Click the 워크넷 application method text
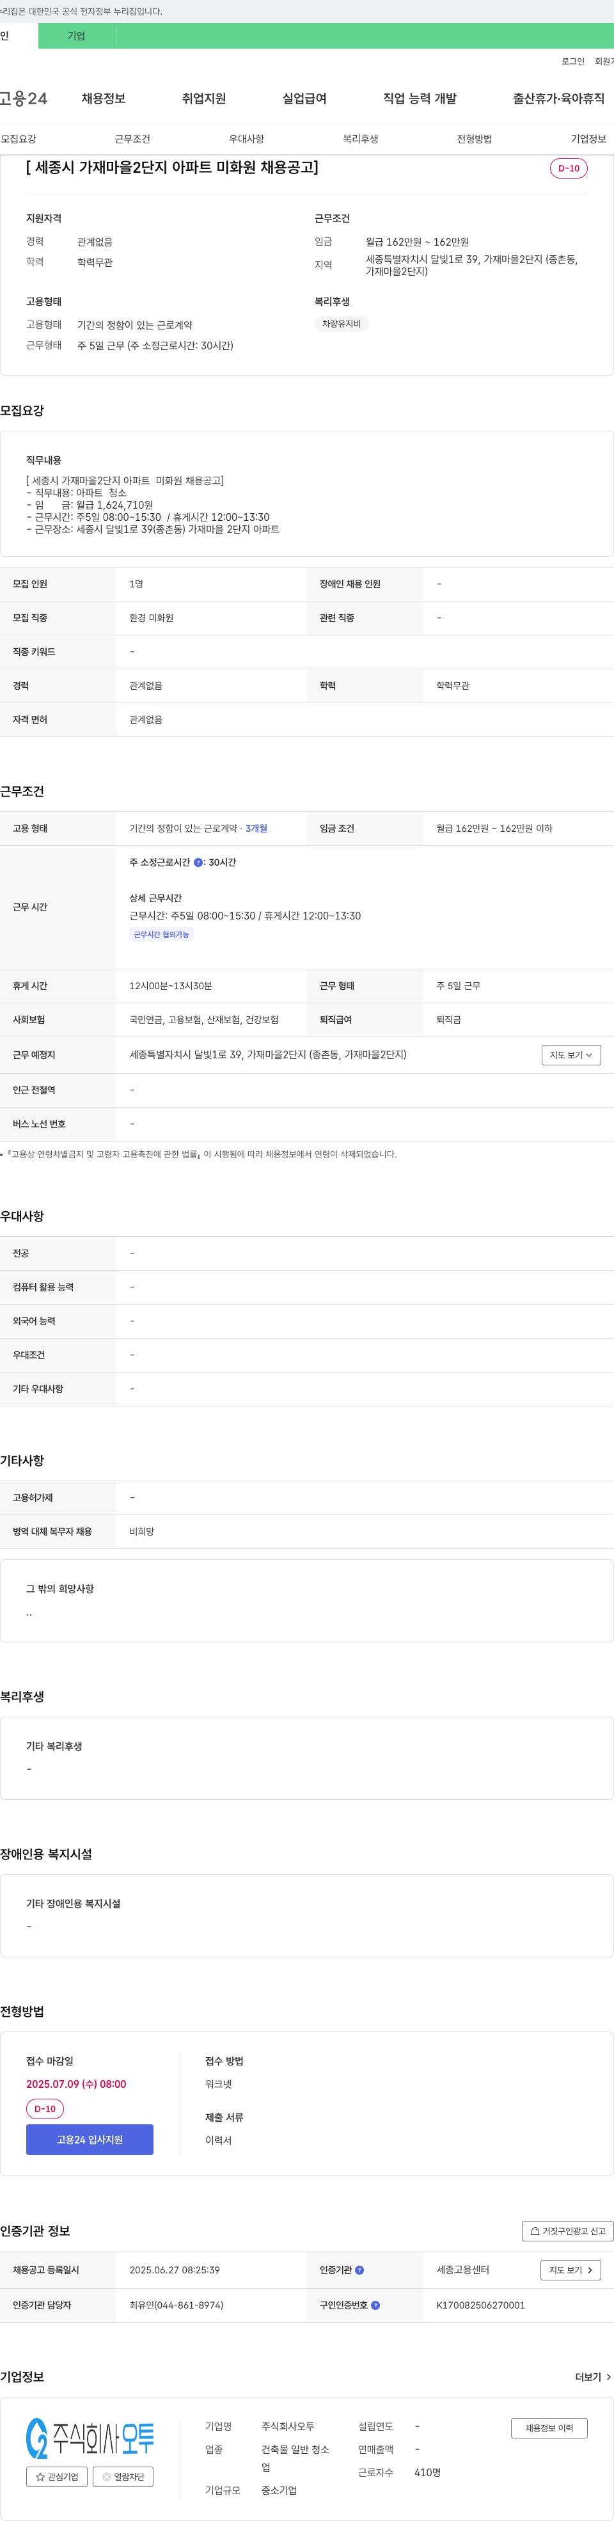 [219, 2085]
